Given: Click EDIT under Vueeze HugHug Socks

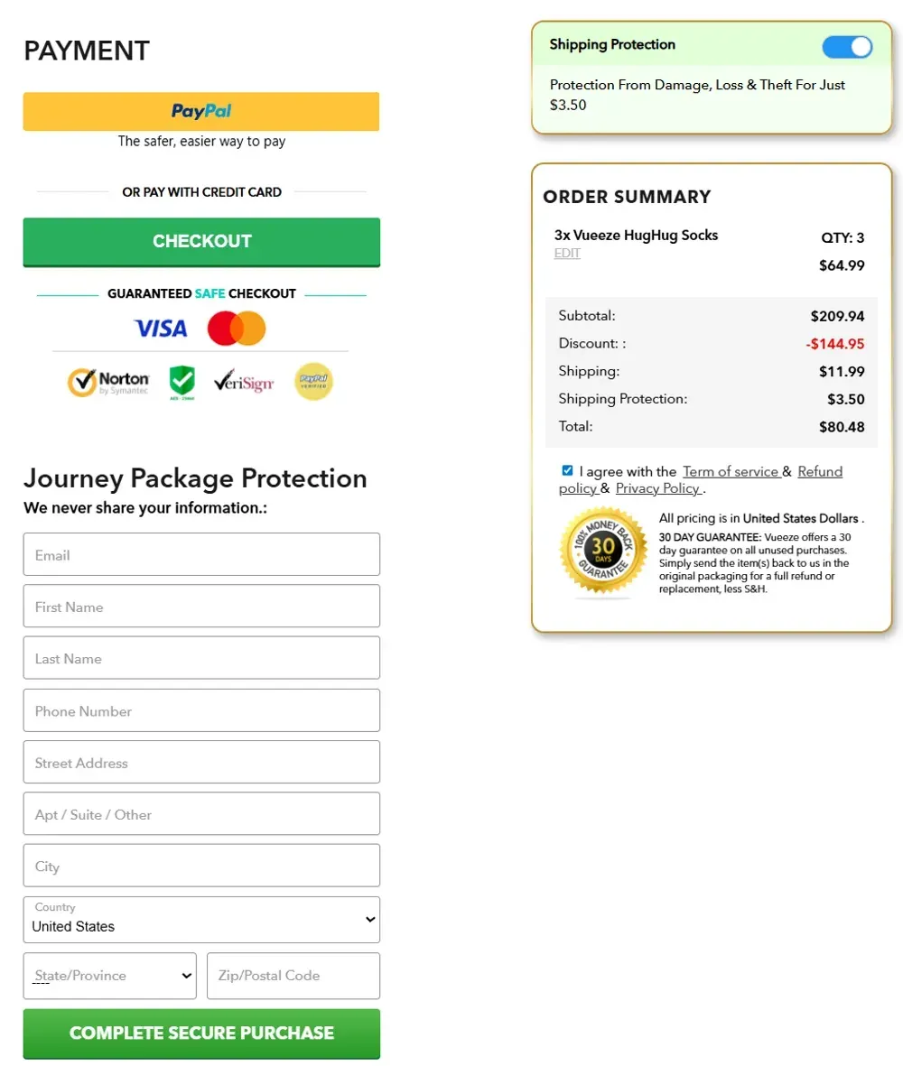Looking at the screenshot, I should pos(567,253).
